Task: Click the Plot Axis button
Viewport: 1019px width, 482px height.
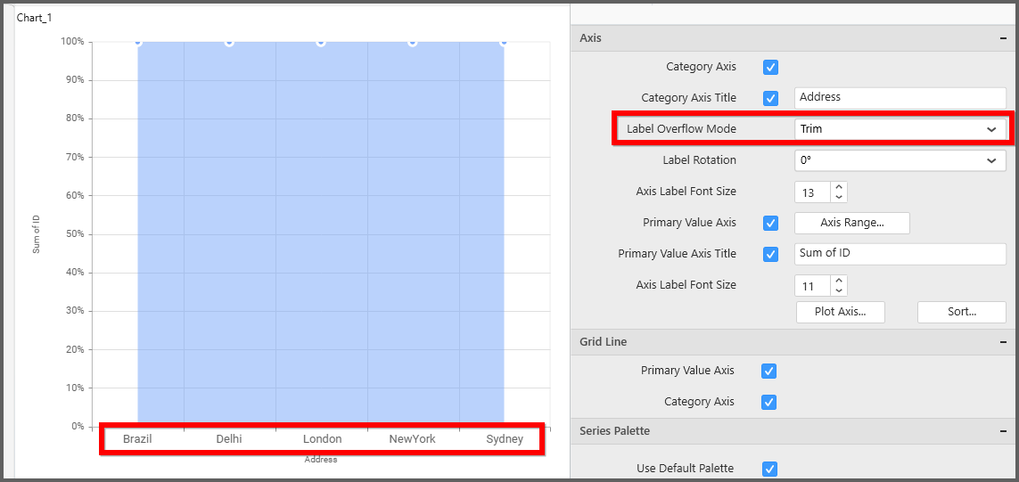Action: click(840, 312)
